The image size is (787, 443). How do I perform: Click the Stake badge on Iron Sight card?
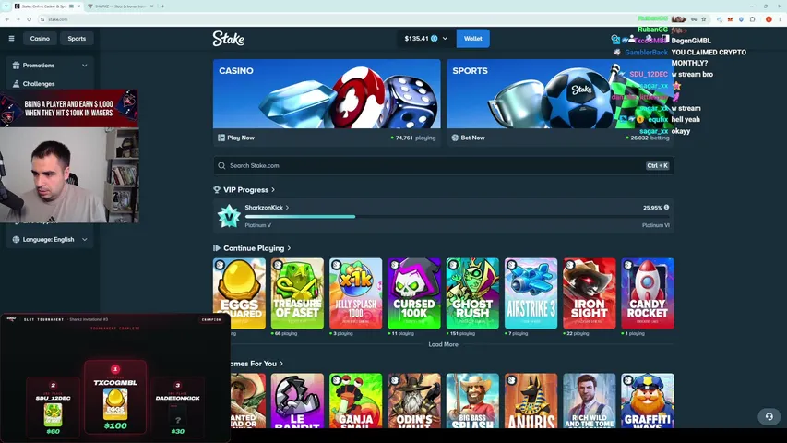pos(569,265)
